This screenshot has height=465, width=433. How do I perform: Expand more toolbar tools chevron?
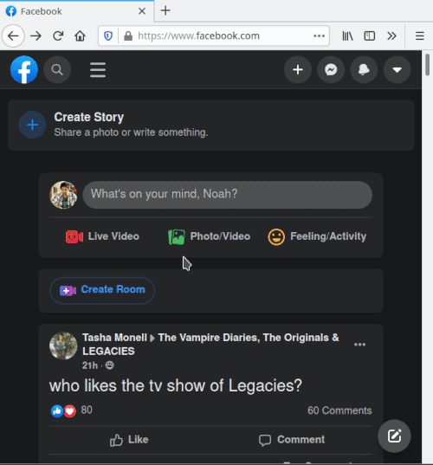391,36
